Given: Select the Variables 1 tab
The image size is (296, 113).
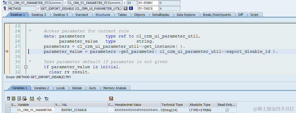Looking at the screenshot, I should [x=20, y=88].
